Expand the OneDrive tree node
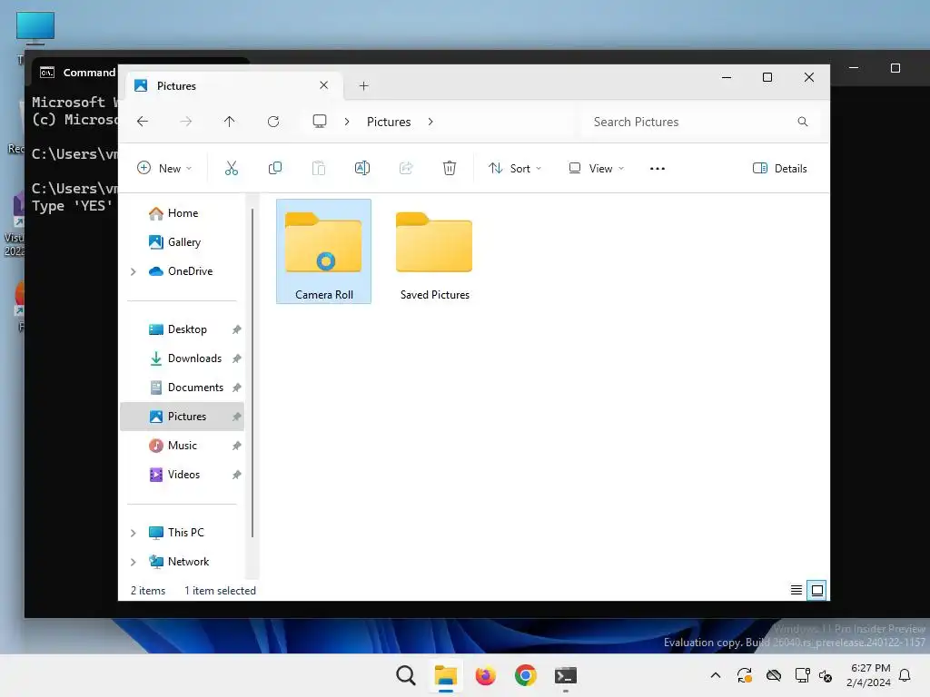 coord(134,271)
